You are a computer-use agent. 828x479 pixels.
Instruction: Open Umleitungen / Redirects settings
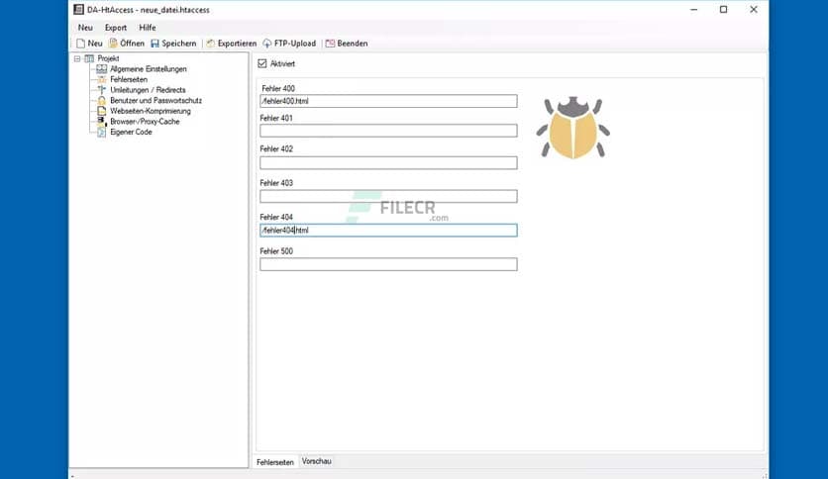point(148,90)
